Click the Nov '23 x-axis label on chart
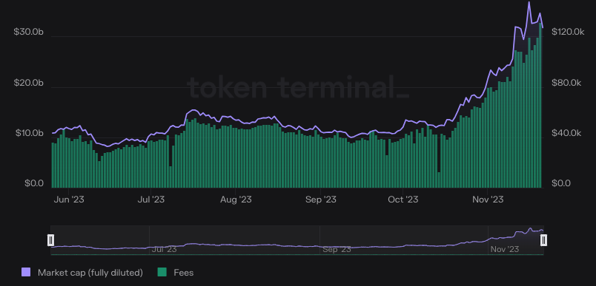Screen dimensions: 596x286 488,200
